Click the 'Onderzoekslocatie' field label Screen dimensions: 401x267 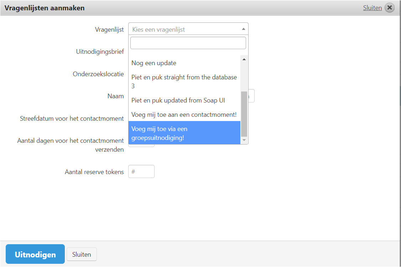click(x=98, y=74)
